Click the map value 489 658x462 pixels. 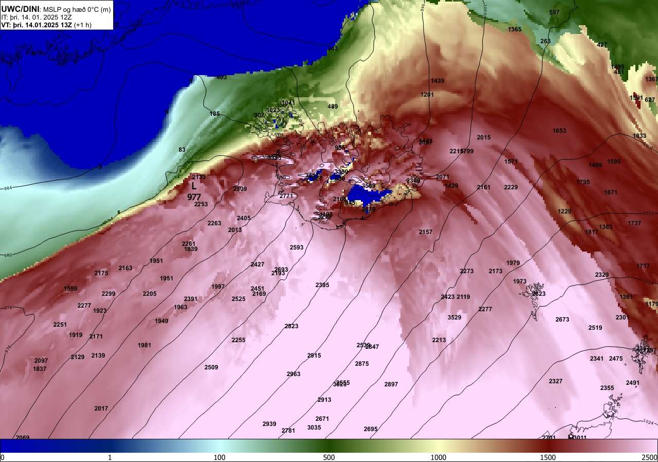coord(333,106)
